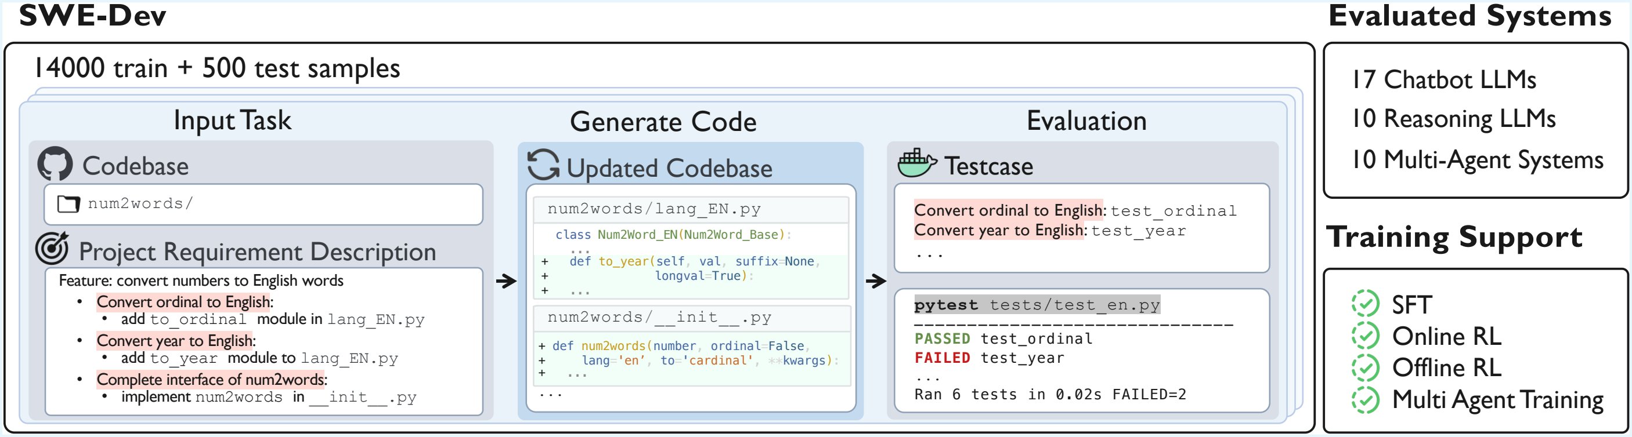
Task: Click the 'Input Task' heading
Action: coord(233,120)
